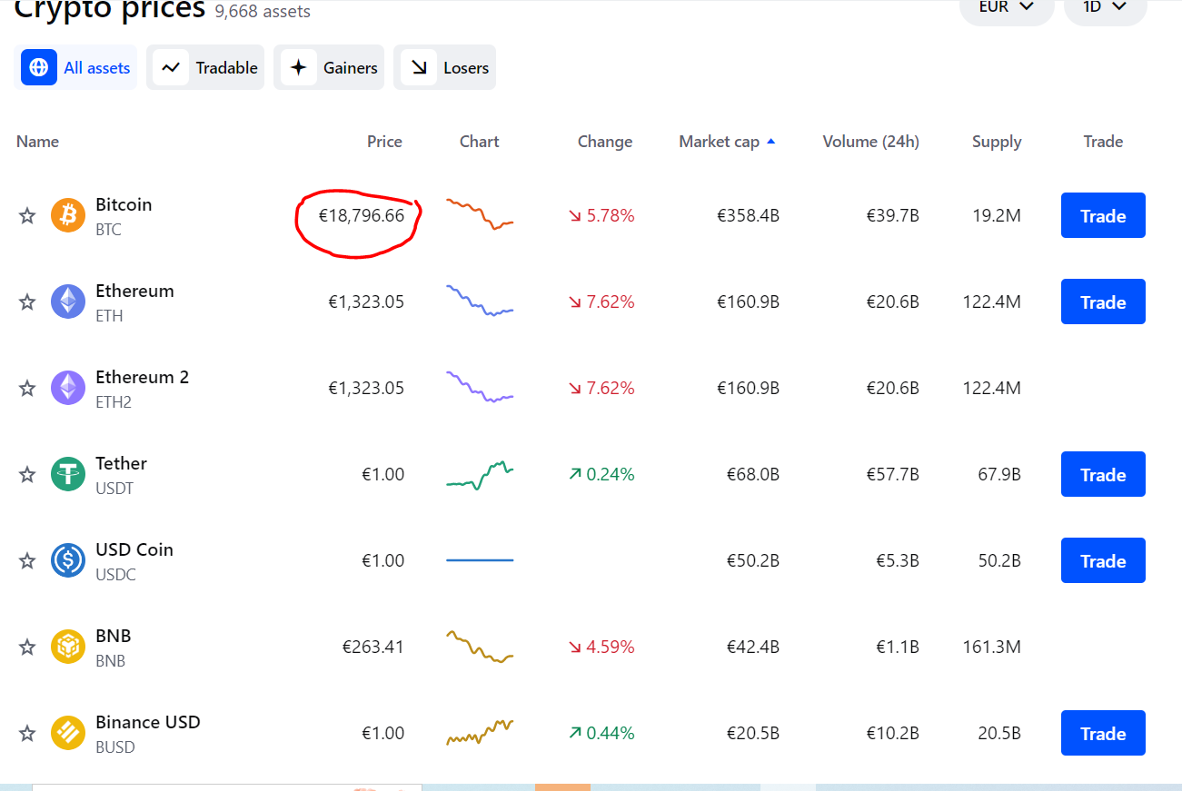Image resolution: width=1182 pixels, height=791 pixels.
Task: Sort by the Change column header
Action: pos(605,142)
